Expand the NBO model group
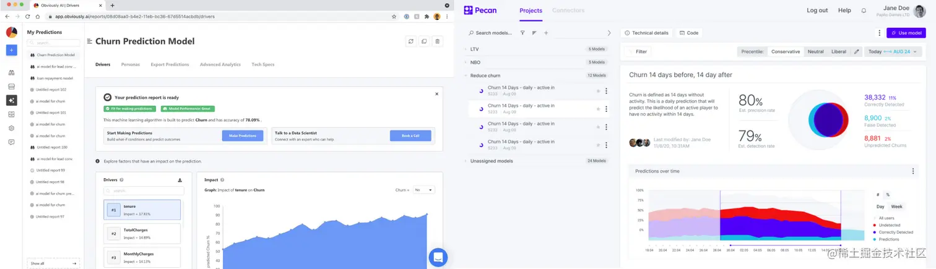This screenshot has height=269, width=936. coord(466,62)
